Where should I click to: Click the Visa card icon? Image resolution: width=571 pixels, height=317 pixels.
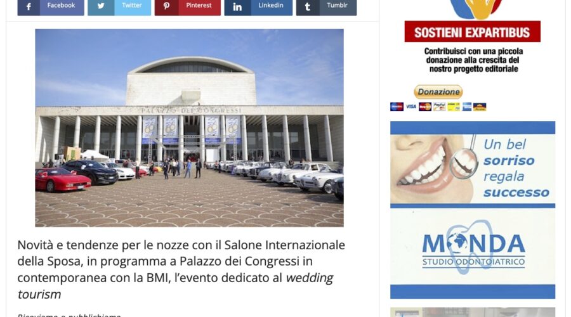pos(410,107)
